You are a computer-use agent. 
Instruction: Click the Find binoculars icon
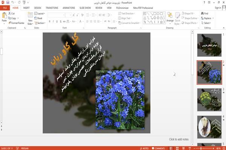(x=202, y=14)
